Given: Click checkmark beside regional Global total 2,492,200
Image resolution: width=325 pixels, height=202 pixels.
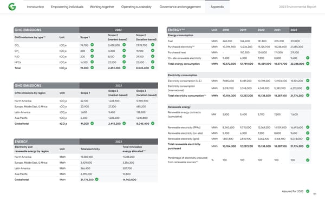Looking at the screenshot, I should click(124, 123).
